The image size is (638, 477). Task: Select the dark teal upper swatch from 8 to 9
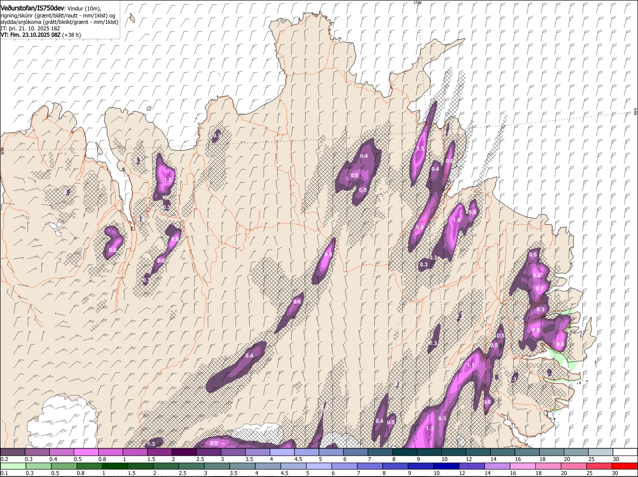click(404, 452)
